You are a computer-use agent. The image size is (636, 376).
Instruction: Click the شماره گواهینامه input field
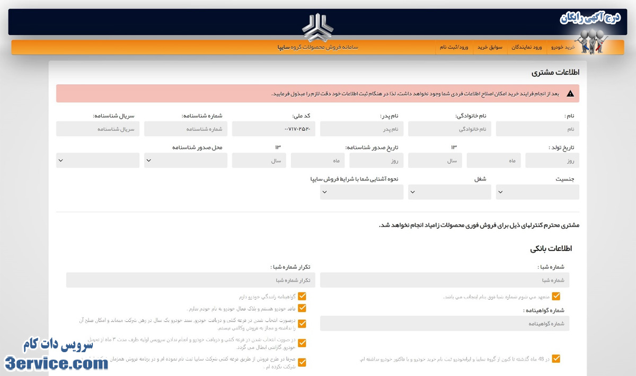pyautogui.click(x=445, y=324)
